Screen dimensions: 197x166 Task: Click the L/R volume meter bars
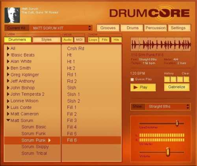coord(162,138)
